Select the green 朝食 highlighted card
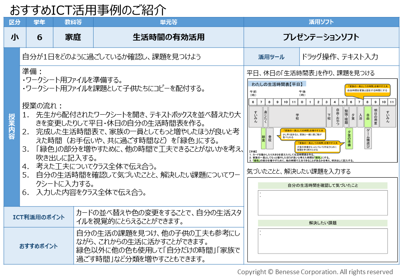The width and height of the screenshot is (402, 278). 263,137
